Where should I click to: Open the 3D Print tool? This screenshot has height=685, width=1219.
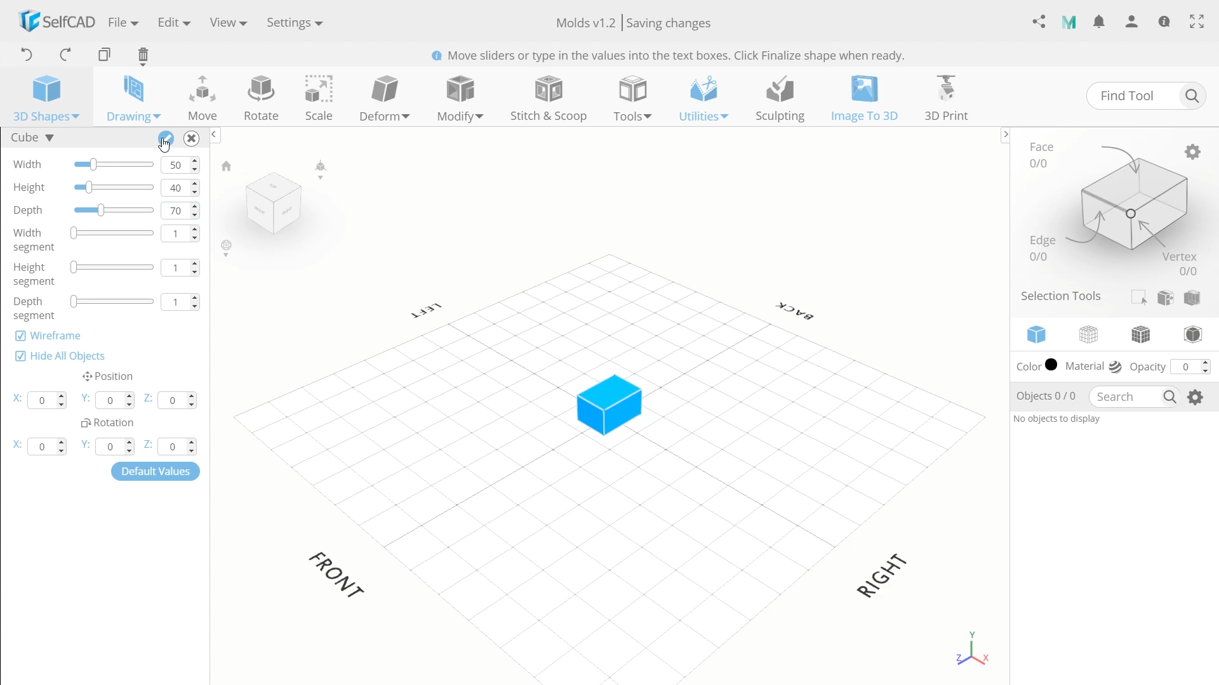pos(946,98)
